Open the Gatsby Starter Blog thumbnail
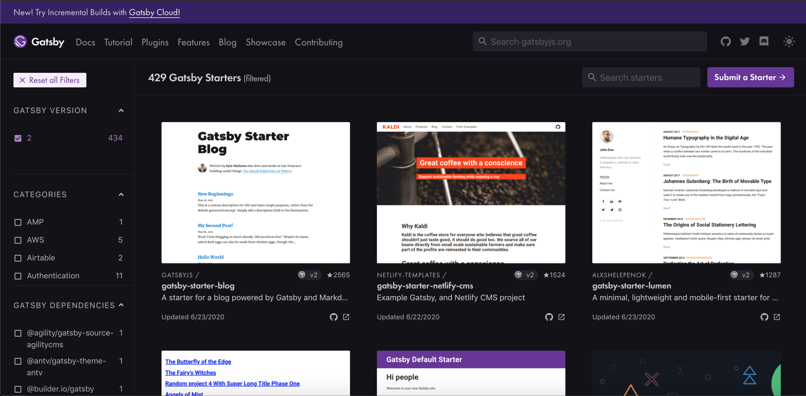Viewport: 806px width, 396px height. (x=255, y=192)
